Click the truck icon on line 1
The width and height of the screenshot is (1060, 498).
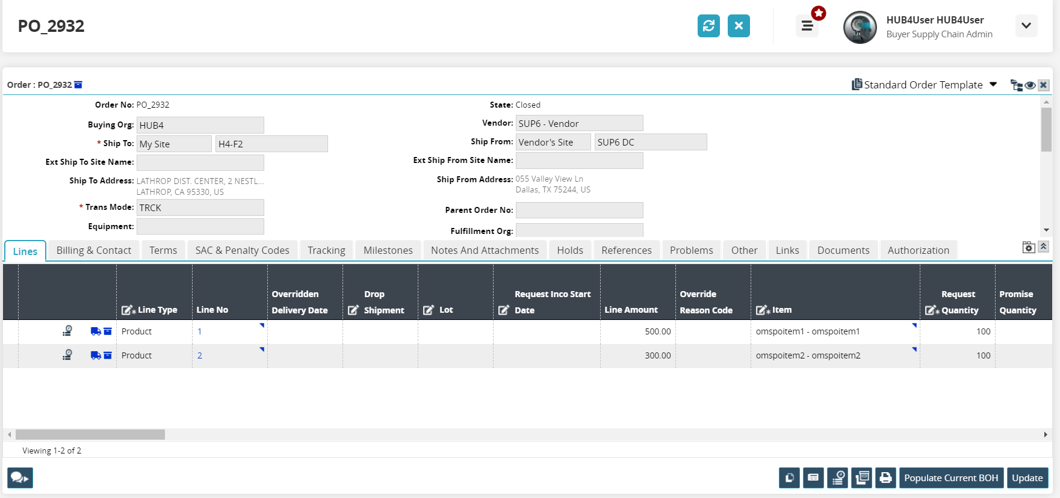(96, 331)
